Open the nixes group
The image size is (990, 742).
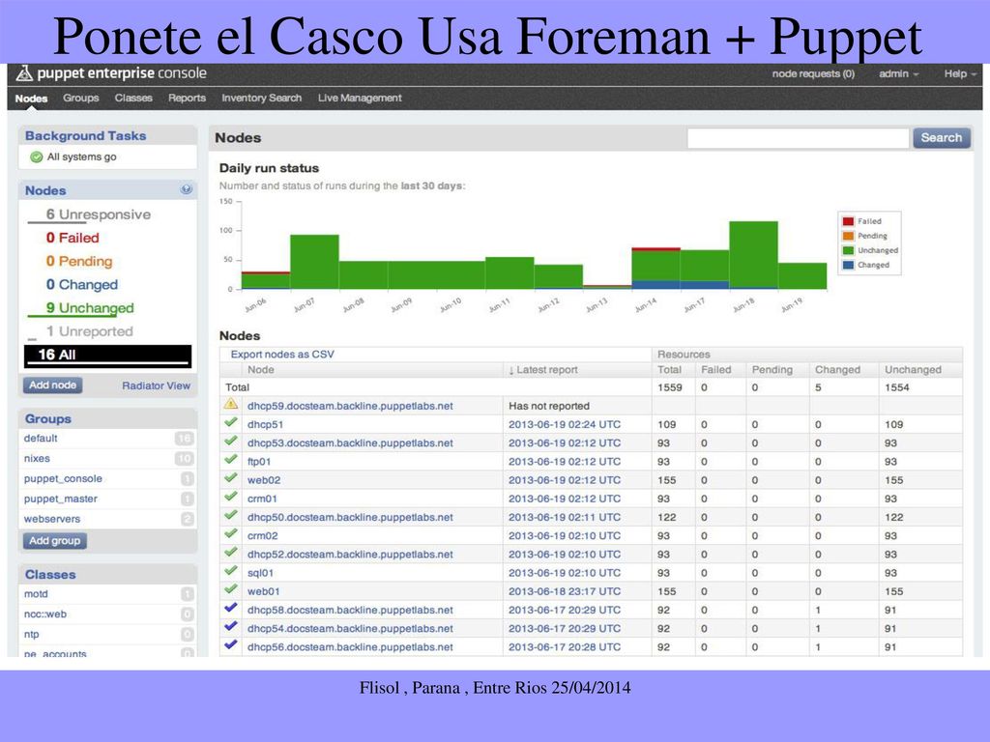point(37,458)
